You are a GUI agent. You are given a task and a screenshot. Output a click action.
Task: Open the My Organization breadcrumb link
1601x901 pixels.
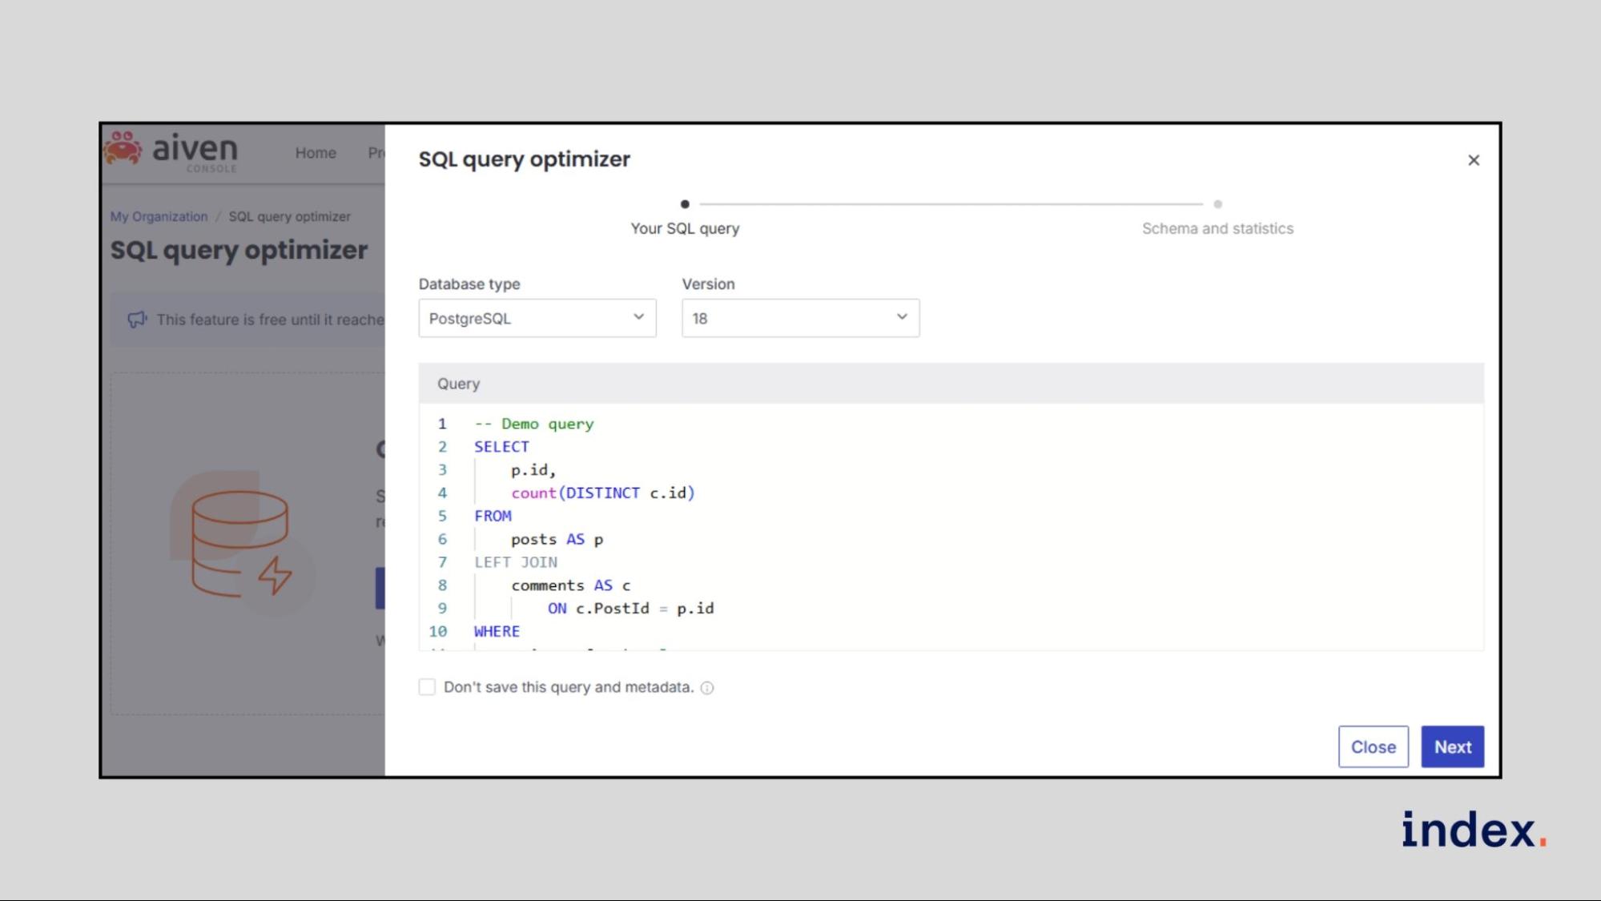(x=159, y=217)
